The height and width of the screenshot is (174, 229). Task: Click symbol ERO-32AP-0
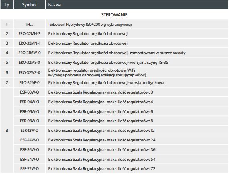[29, 83]
